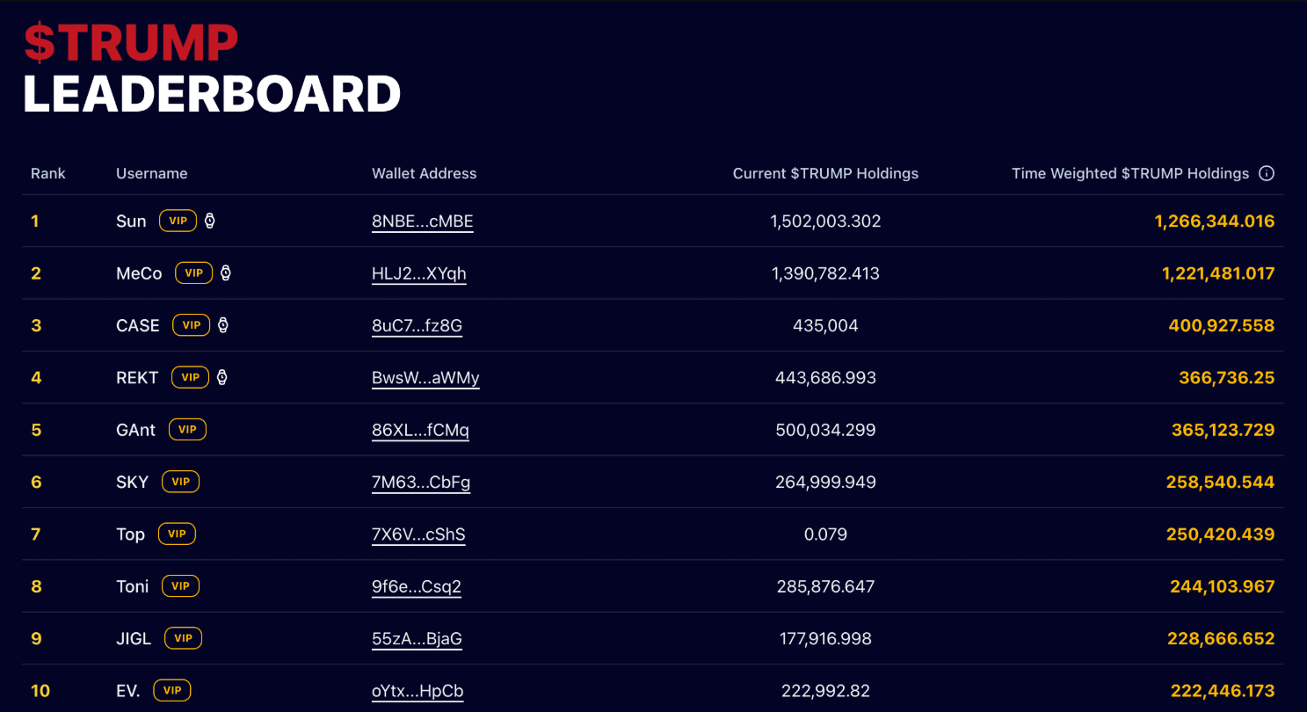Click the watch icon next to REKT
This screenshot has width=1307, height=712.
click(x=222, y=376)
